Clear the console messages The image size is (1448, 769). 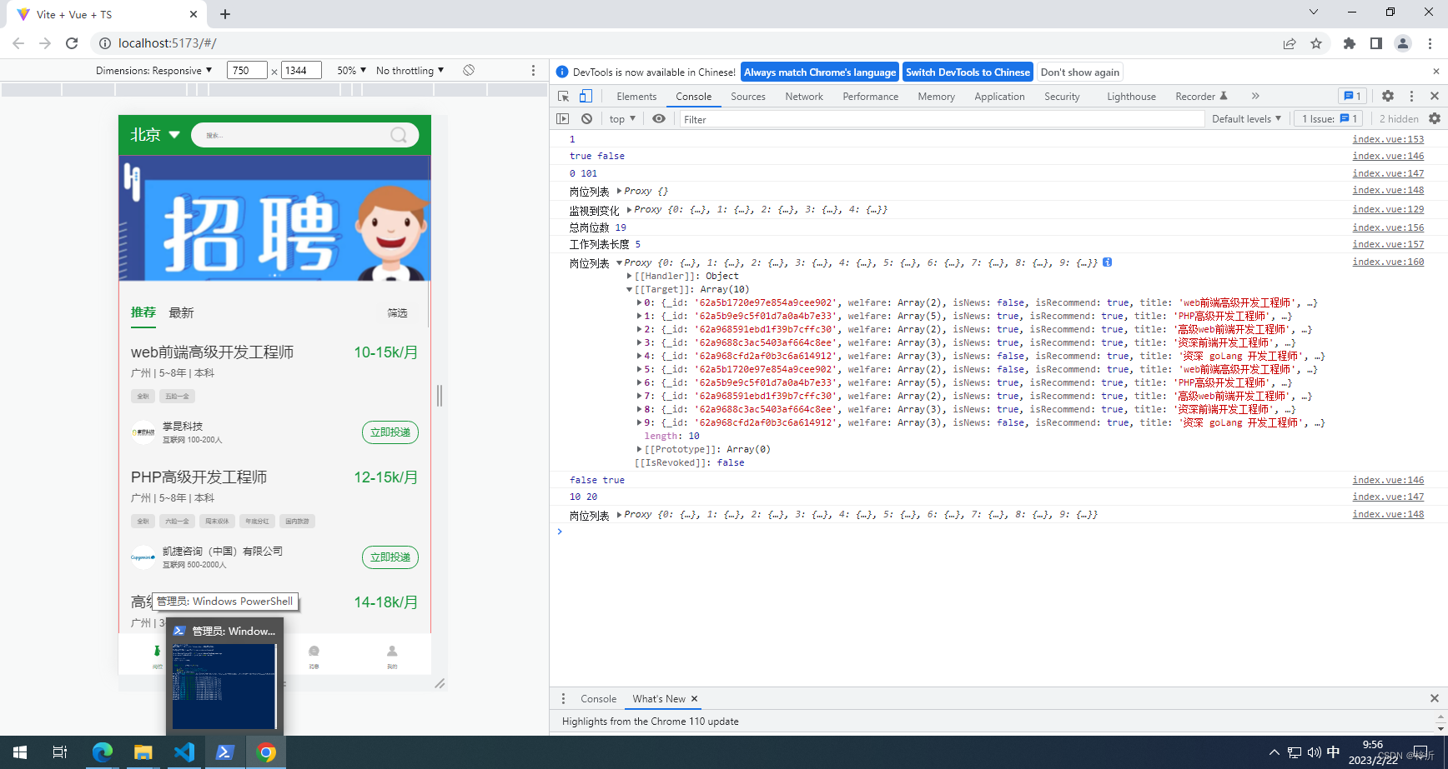click(587, 118)
